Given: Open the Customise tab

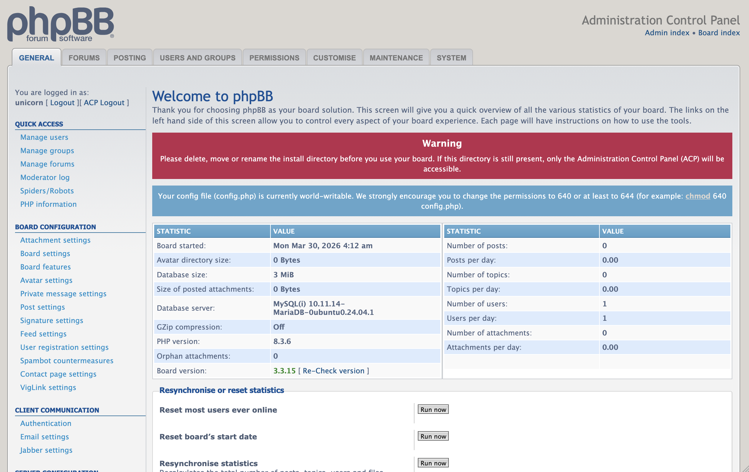Looking at the screenshot, I should (x=334, y=58).
